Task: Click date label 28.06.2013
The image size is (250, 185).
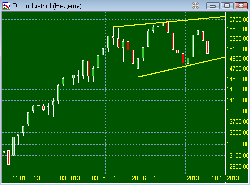Action: pos(146,178)
